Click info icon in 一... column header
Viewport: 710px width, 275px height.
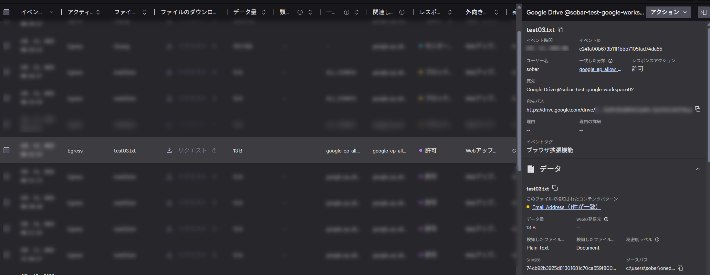[x=347, y=12]
